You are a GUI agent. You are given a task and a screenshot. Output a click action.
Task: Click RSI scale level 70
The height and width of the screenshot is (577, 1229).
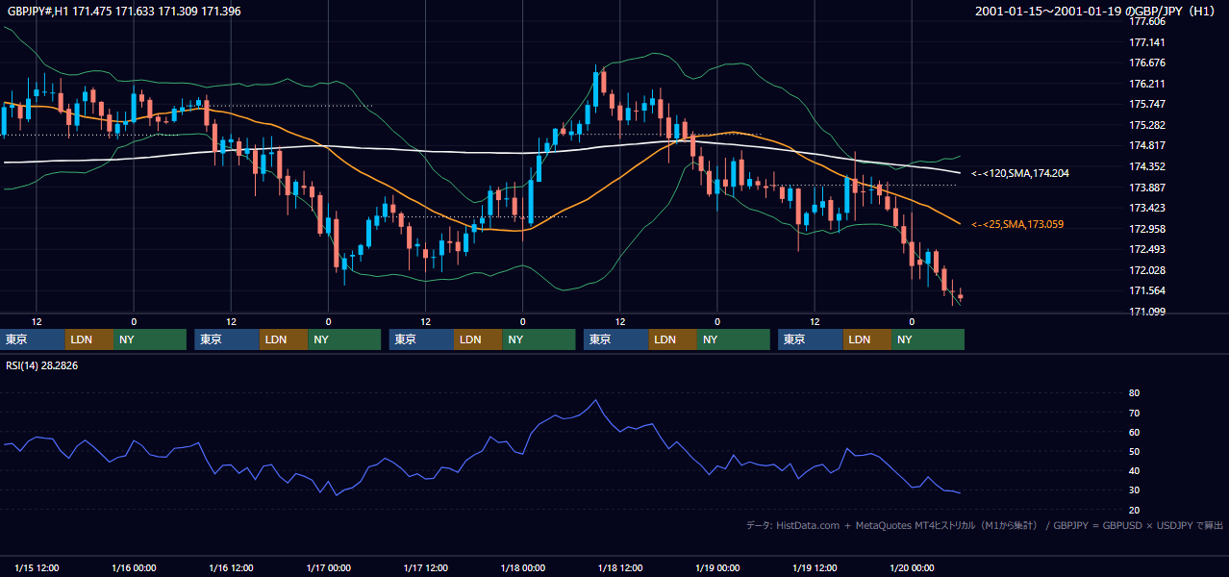coord(1134,413)
